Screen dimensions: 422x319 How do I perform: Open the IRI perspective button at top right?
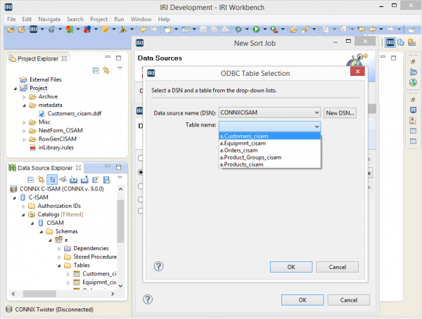coord(390,42)
